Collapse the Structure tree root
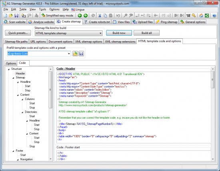This screenshot has width=220, height=171. click(9, 69)
